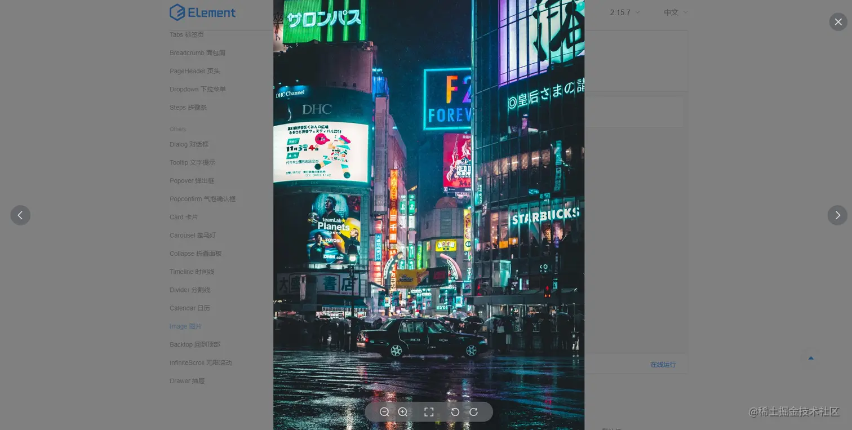
Task: Zoom out the previewed image
Action: (x=384, y=412)
